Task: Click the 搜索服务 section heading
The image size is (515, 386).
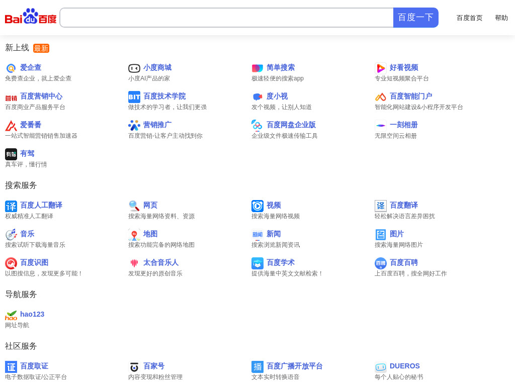Action: pos(21,185)
